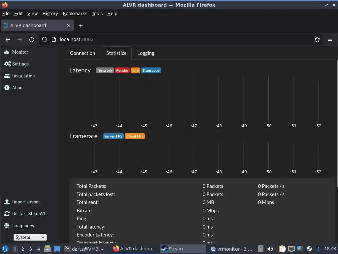
Task: Click the page vertical scrollbar
Action: [337, 124]
